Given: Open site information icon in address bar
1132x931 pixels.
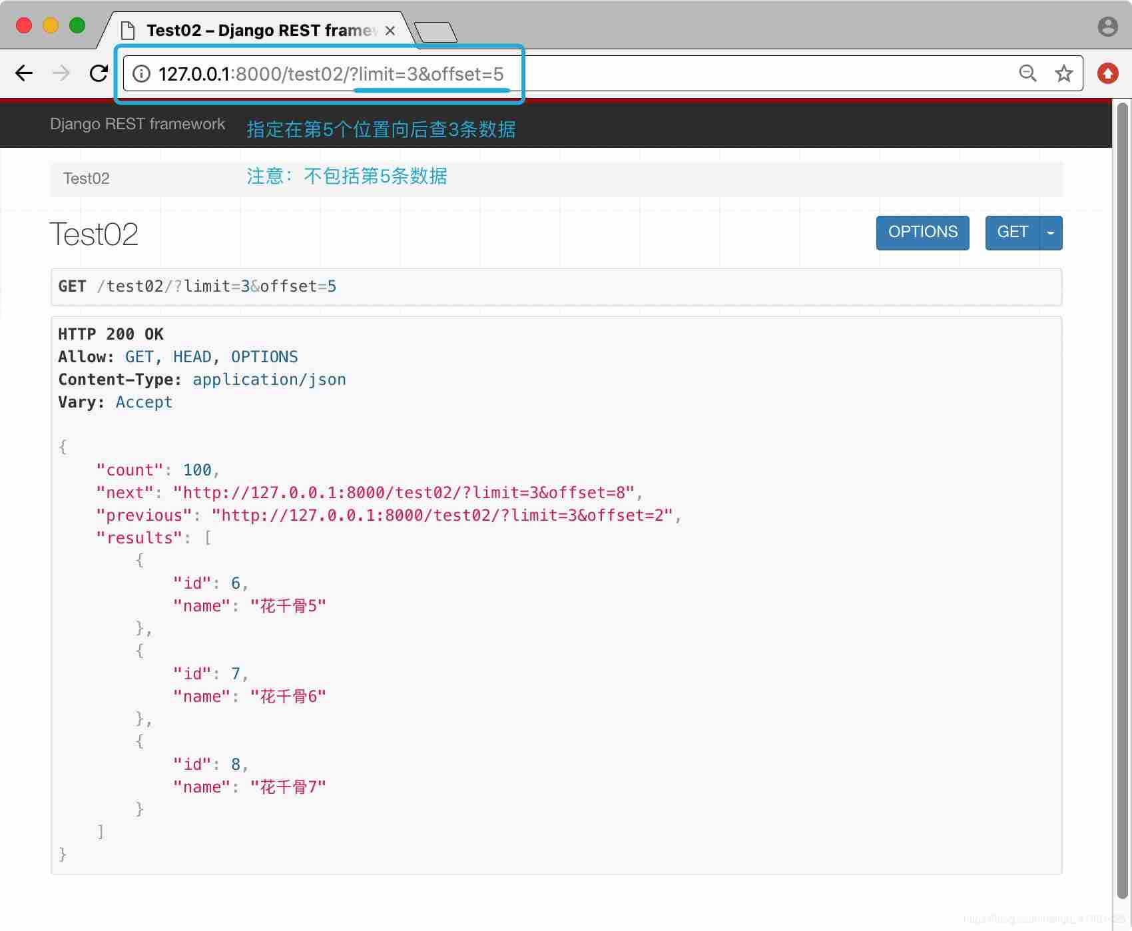Looking at the screenshot, I should (141, 74).
